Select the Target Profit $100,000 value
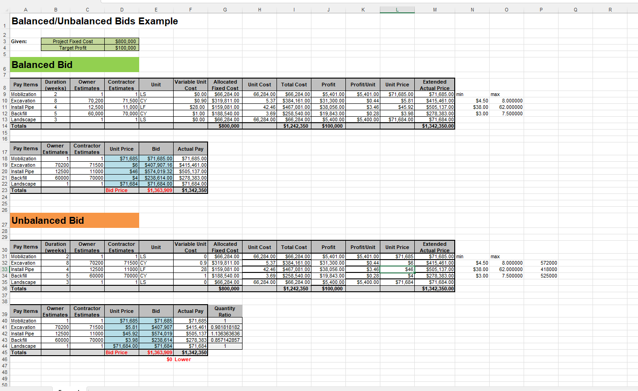This screenshot has width=638, height=391. tap(122, 48)
